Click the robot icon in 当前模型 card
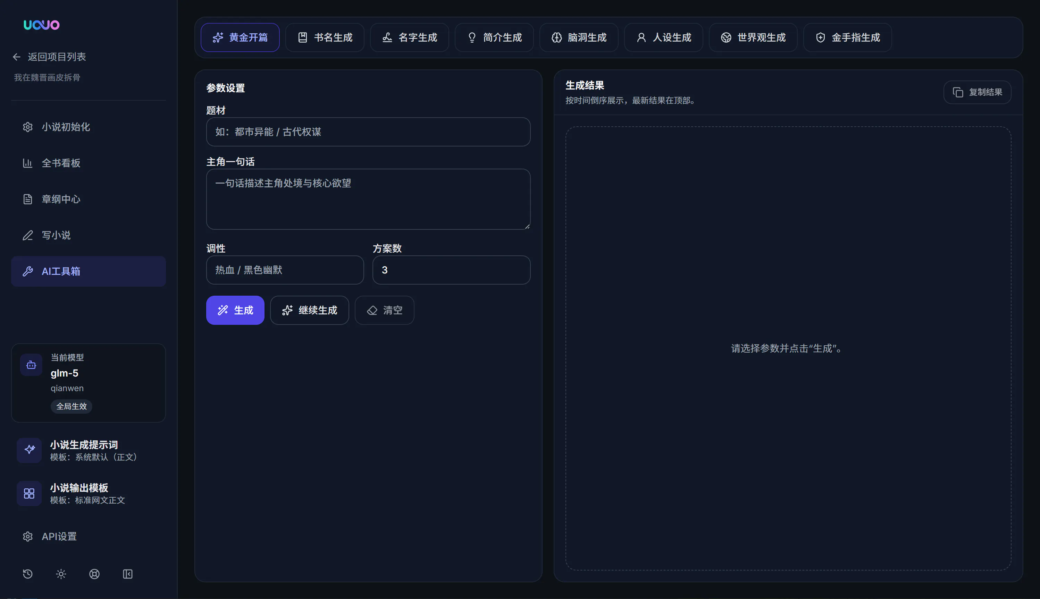Image resolution: width=1040 pixels, height=599 pixels. click(x=31, y=365)
